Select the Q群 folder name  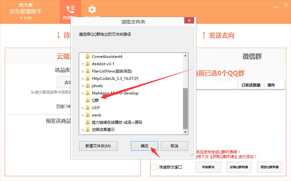(x=95, y=101)
